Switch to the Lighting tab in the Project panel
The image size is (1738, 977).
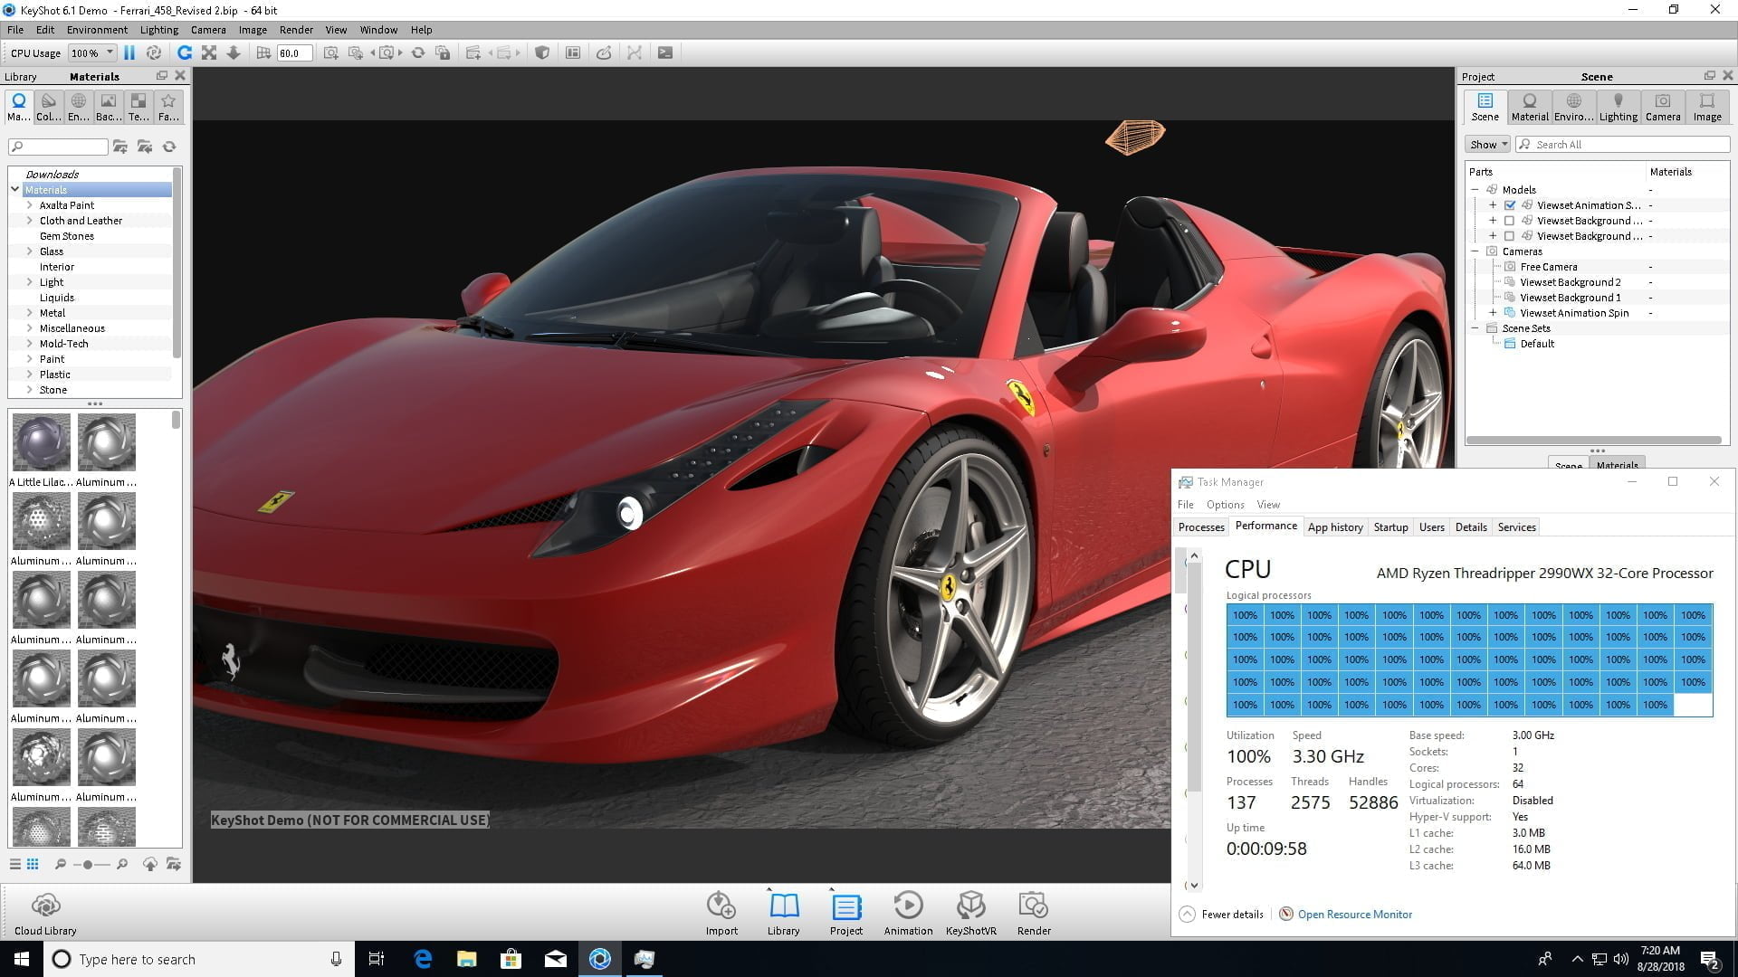coord(1618,107)
